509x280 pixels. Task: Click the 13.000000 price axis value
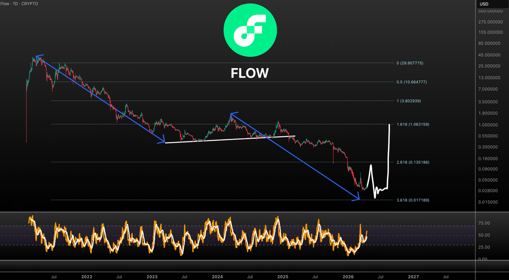pyautogui.click(x=490, y=78)
